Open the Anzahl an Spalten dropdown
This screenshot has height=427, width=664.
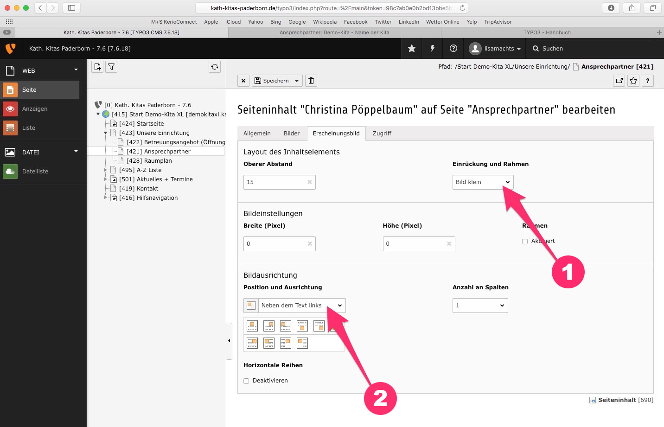pos(480,306)
